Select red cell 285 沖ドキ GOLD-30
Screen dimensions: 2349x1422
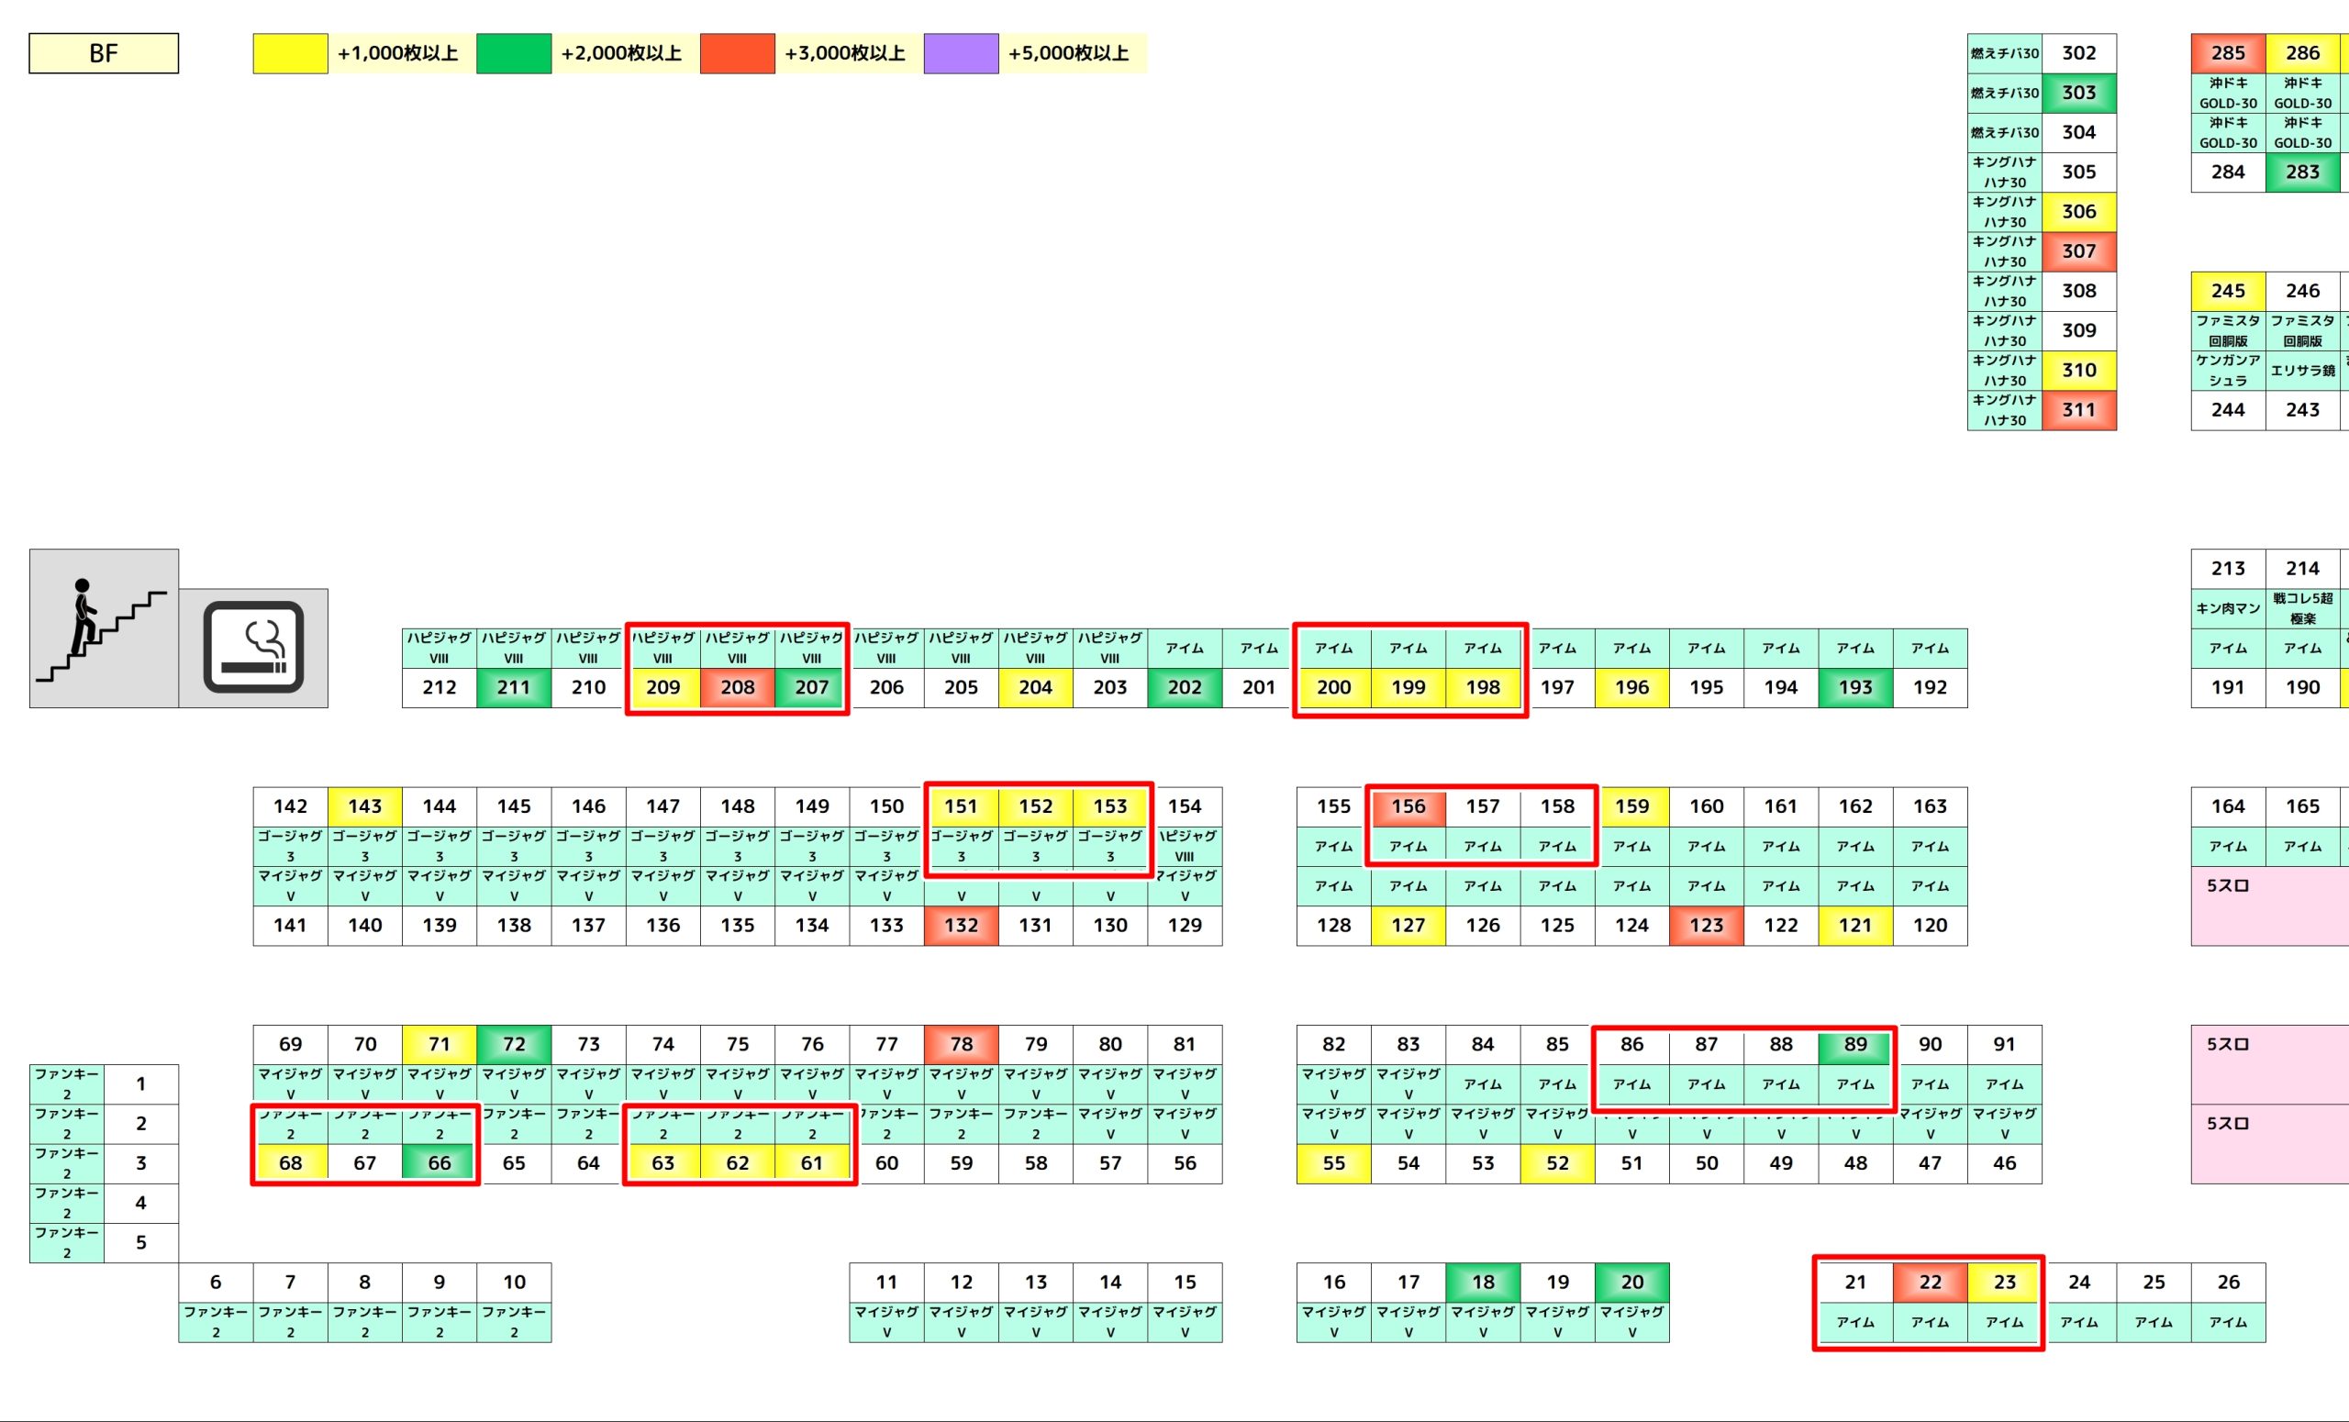point(2228,53)
